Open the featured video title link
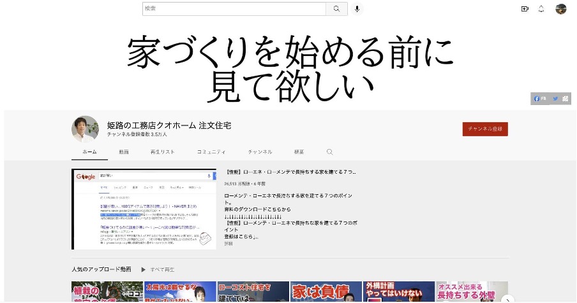Image resolution: width=577 pixels, height=303 pixels. (x=290, y=172)
